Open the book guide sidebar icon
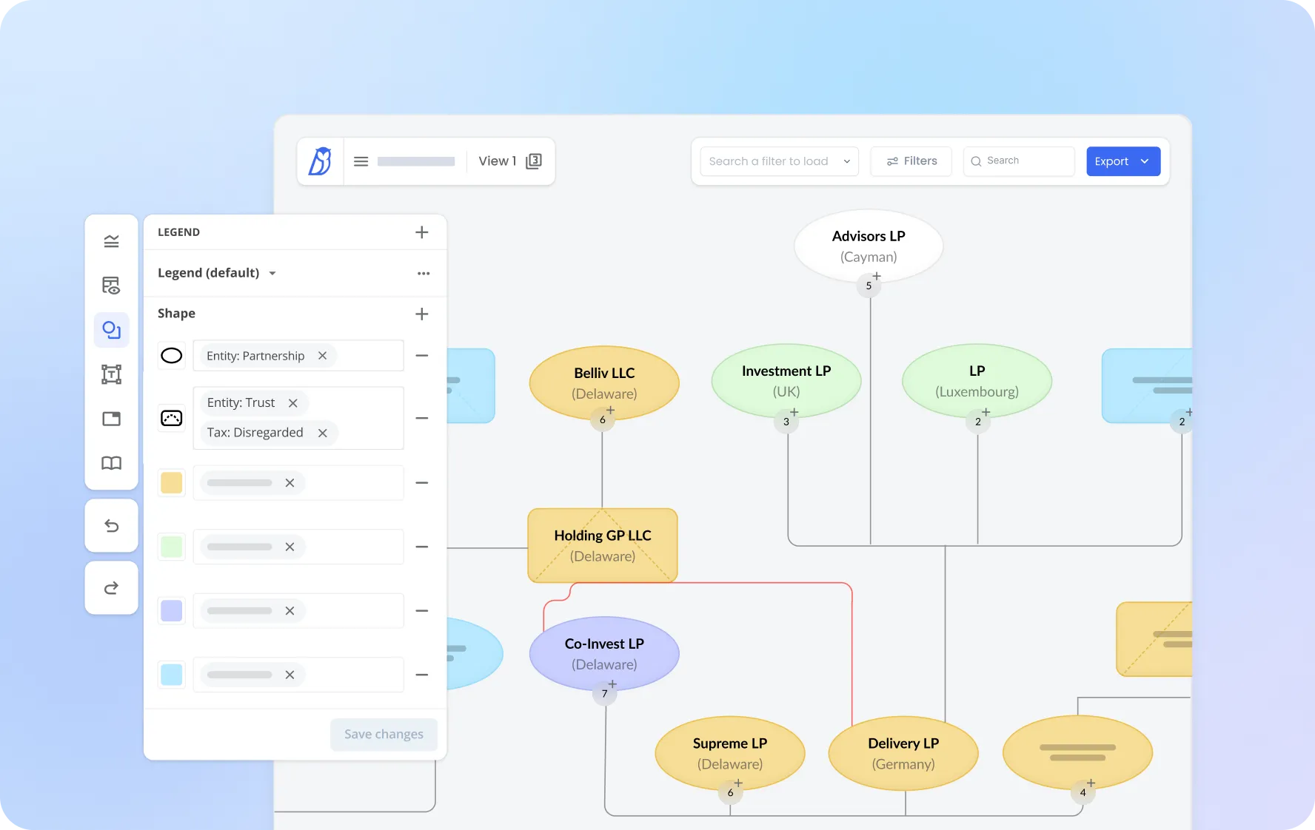The width and height of the screenshot is (1315, 830). [x=112, y=463]
